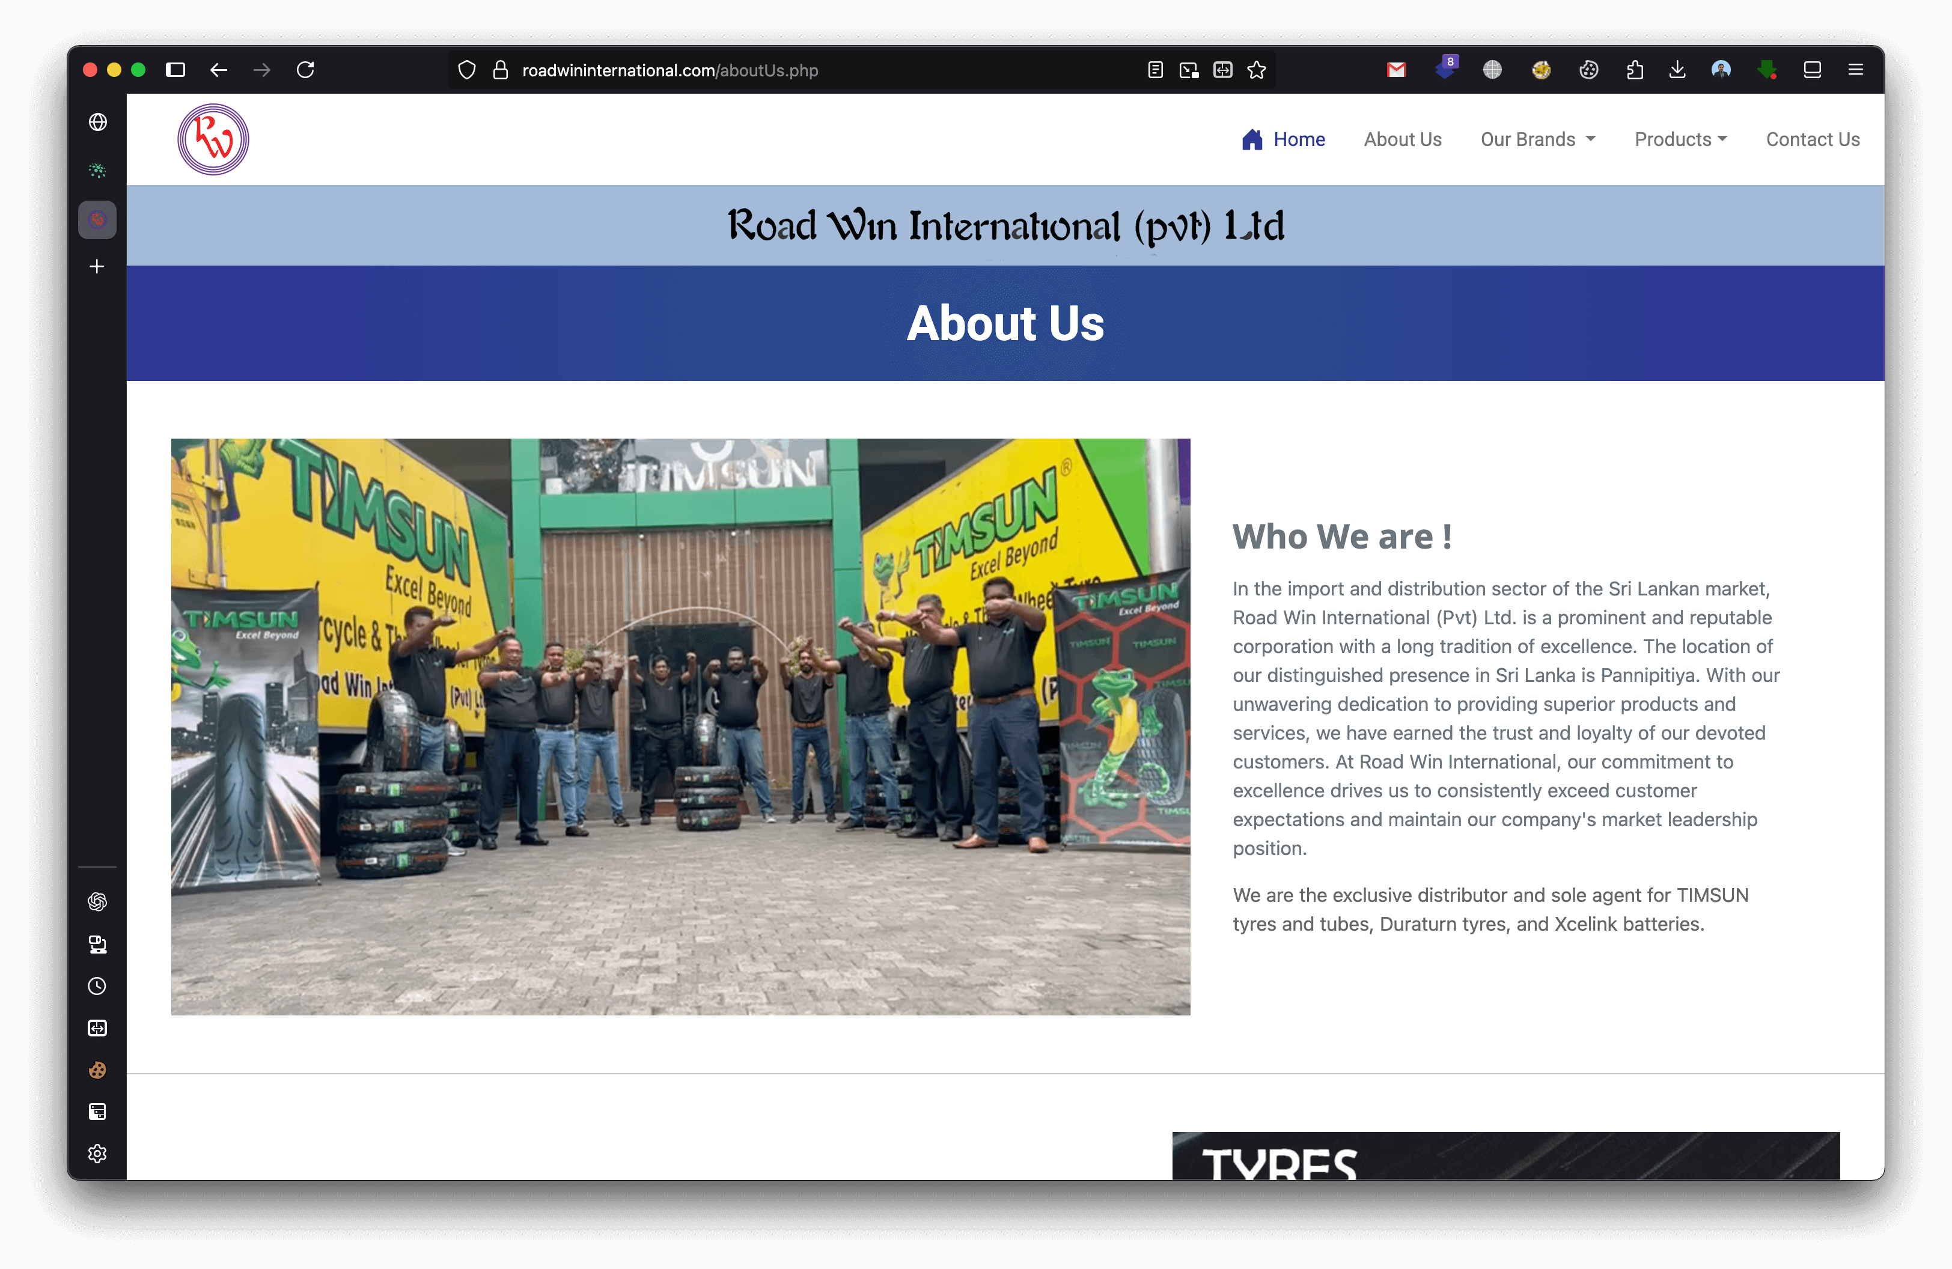Open the browser hamburger application menu
Screen dimensions: 1952x1269
click(x=1855, y=70)
